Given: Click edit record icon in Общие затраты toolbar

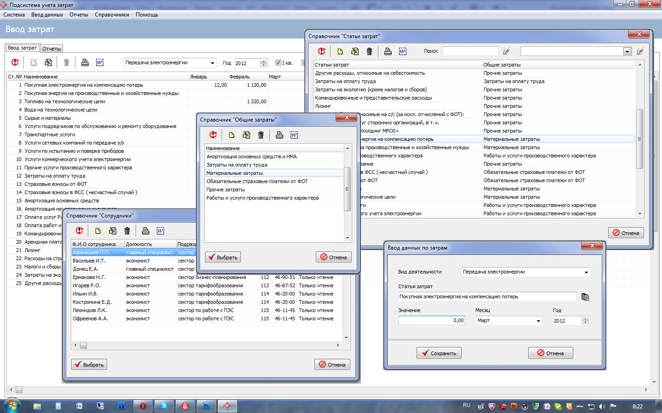Looking at the screenshot, I should point(246,135).
